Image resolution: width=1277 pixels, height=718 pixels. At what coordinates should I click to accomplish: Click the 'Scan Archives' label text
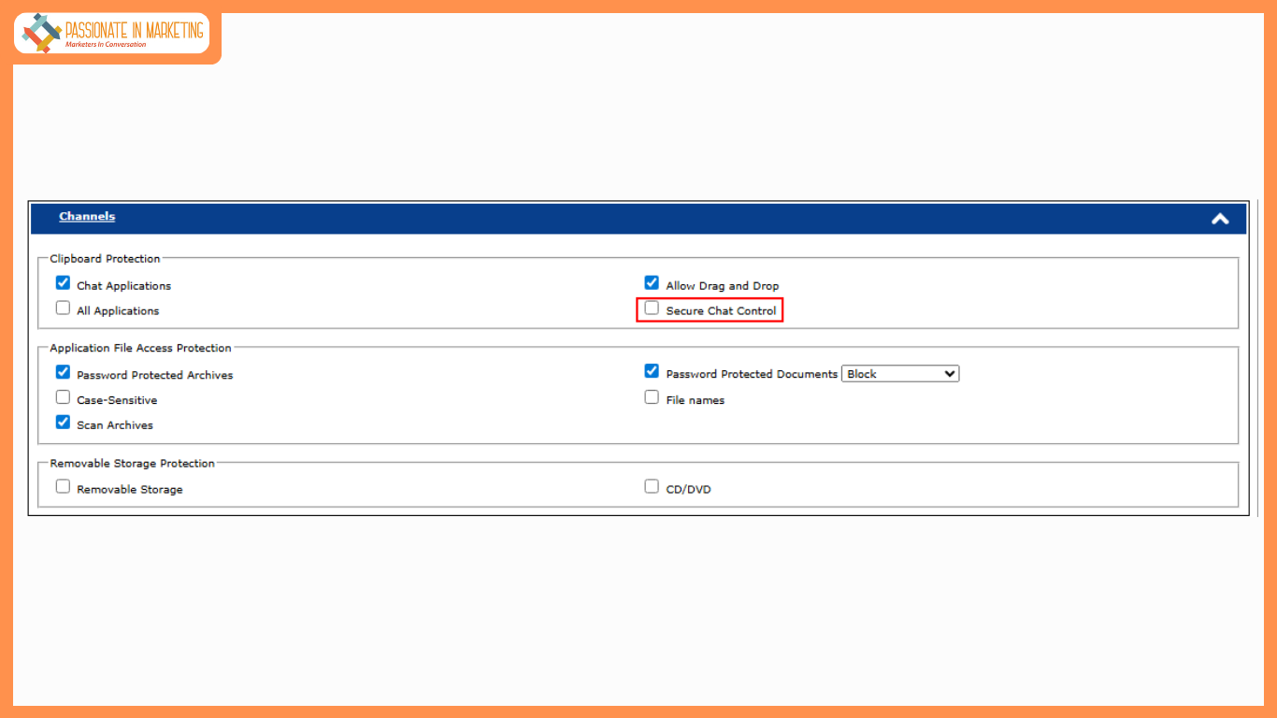tap(115, 425)
